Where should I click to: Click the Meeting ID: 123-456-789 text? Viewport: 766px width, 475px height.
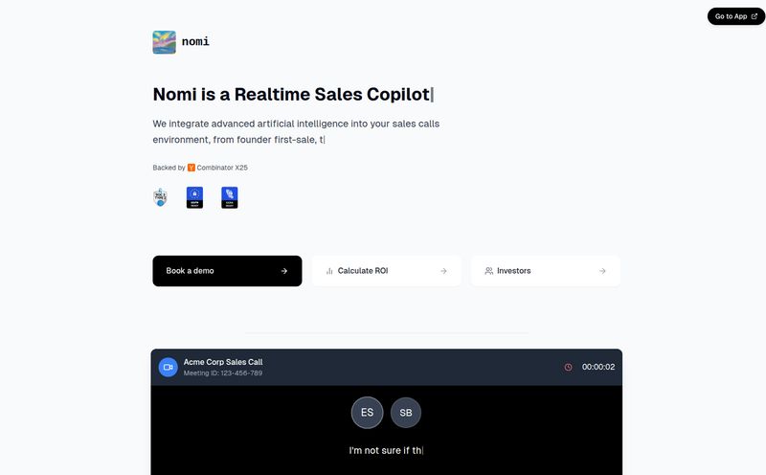(223, 373)
